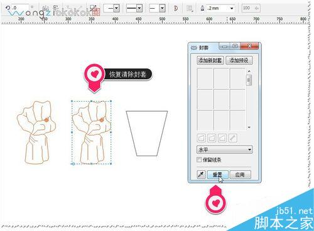Select the trapezoid shape on canvas
Screen dimensions: 314x231
click(x=147, y=133)
